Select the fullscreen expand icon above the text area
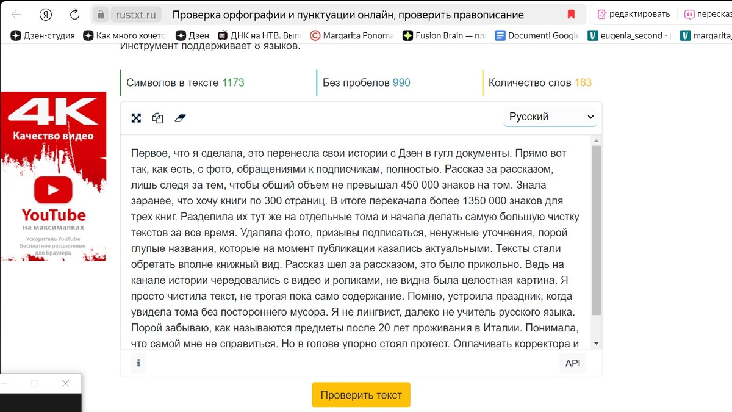The image size is (732, 412). pos(135,117)
